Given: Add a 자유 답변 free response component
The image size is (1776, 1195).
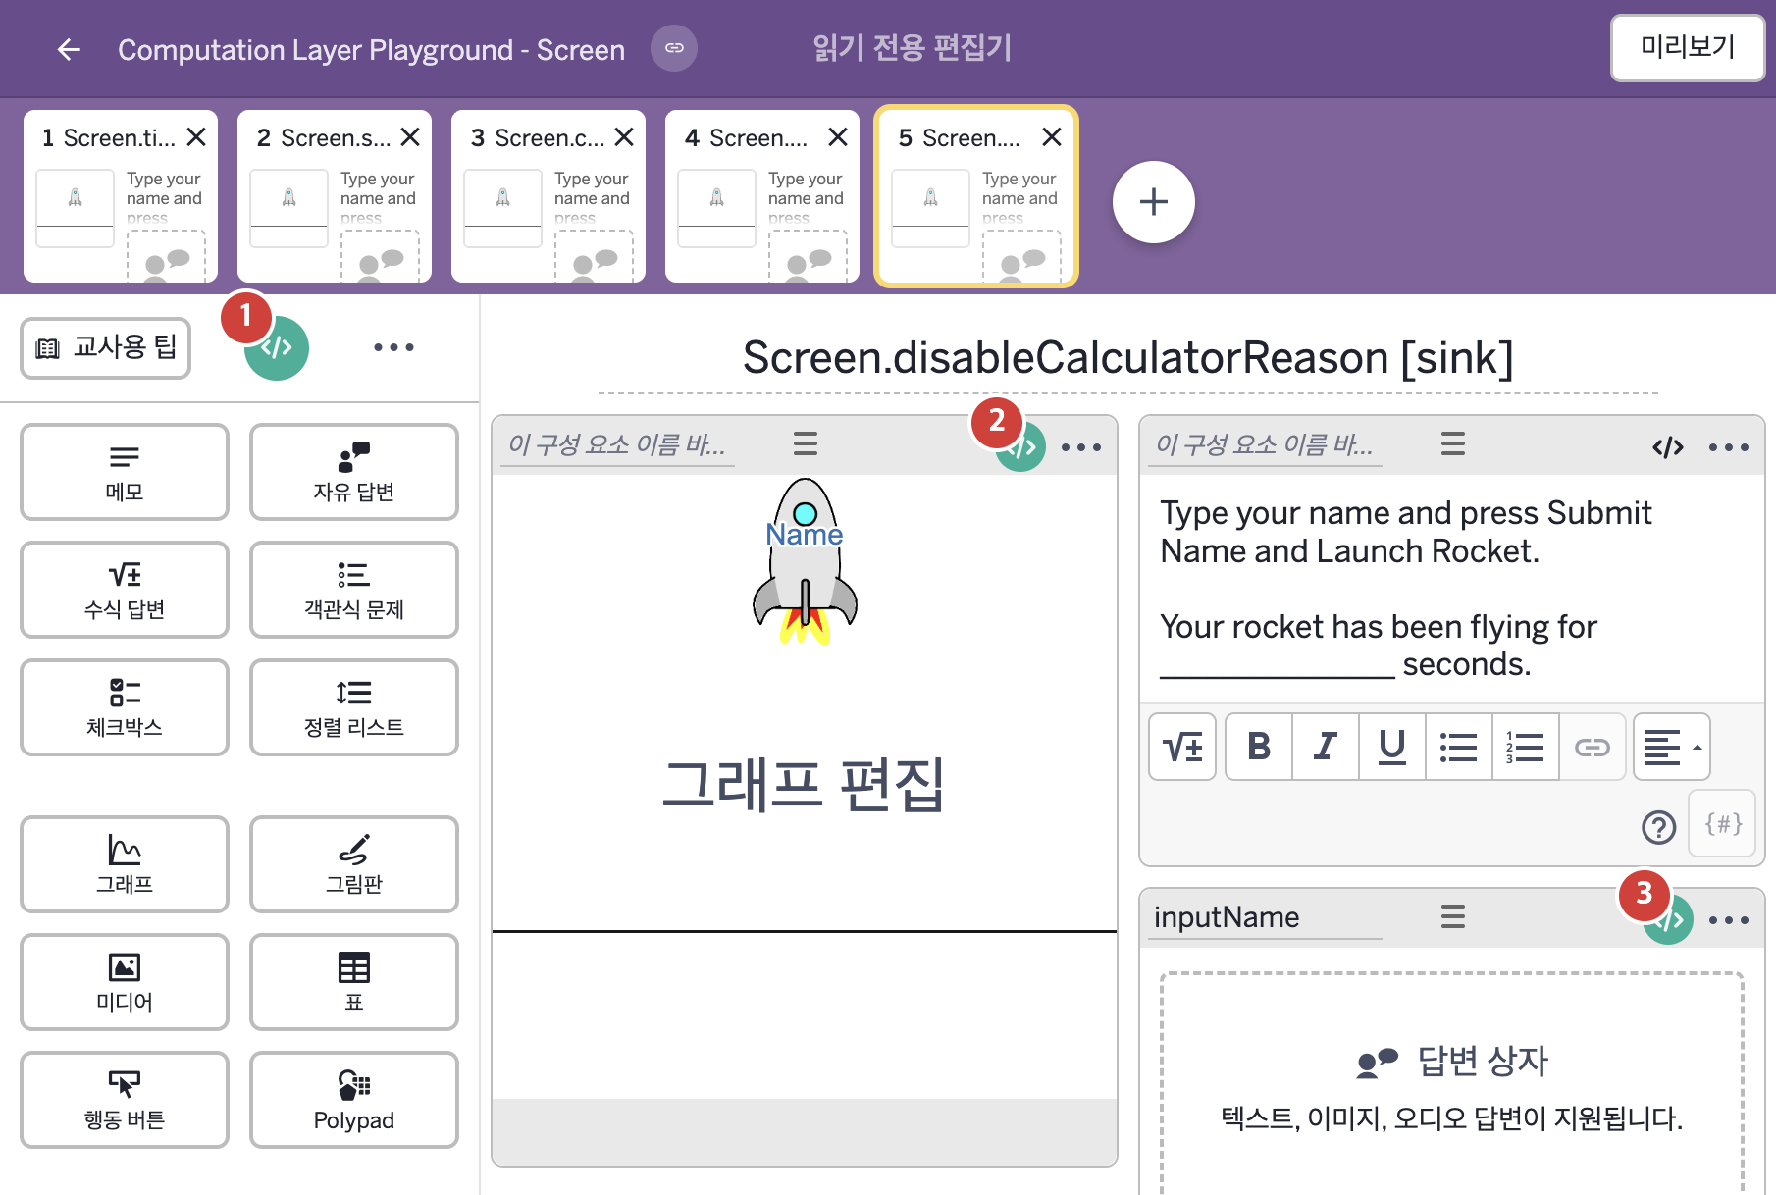Looking at the screenshot, I should [354, 472].
